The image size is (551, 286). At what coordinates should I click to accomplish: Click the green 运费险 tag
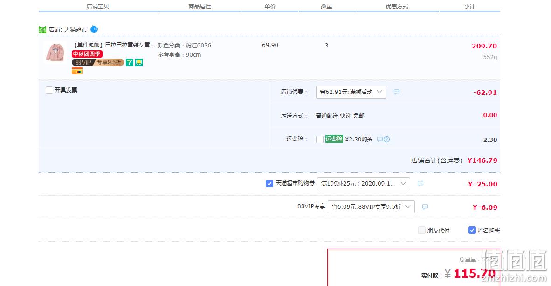[334, 139]
